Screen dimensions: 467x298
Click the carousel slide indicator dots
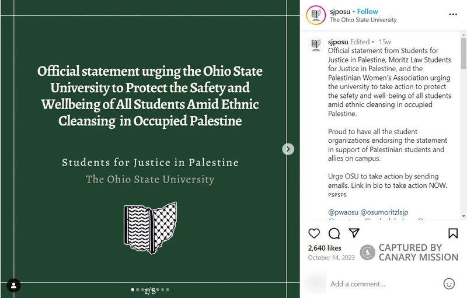point(150,289)
